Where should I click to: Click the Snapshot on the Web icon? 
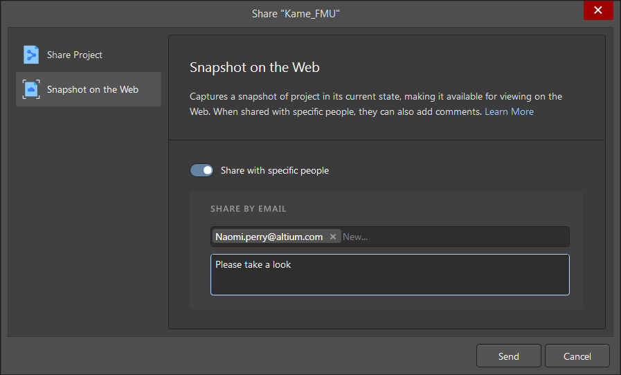31,89
